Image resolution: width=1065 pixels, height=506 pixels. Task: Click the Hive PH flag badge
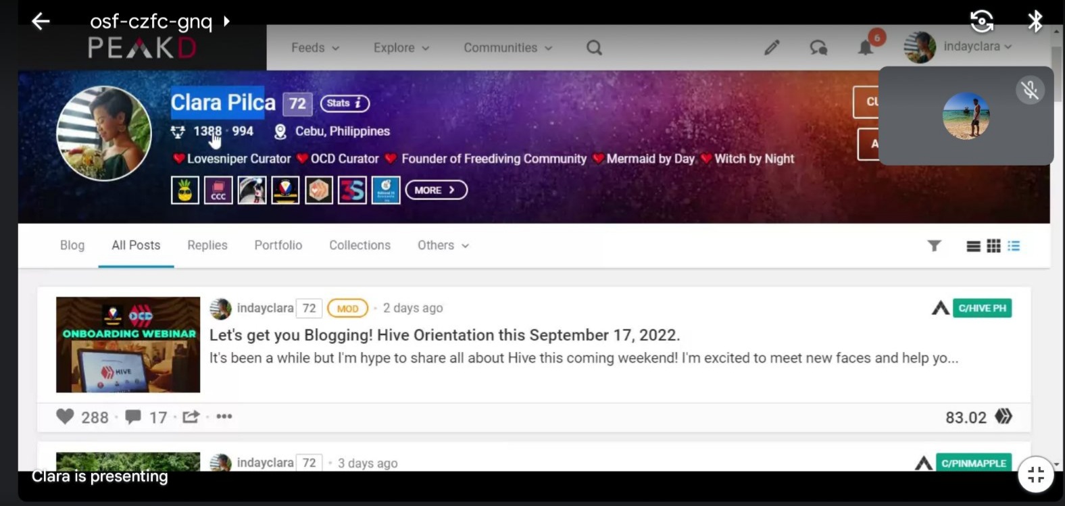(285, 191)
